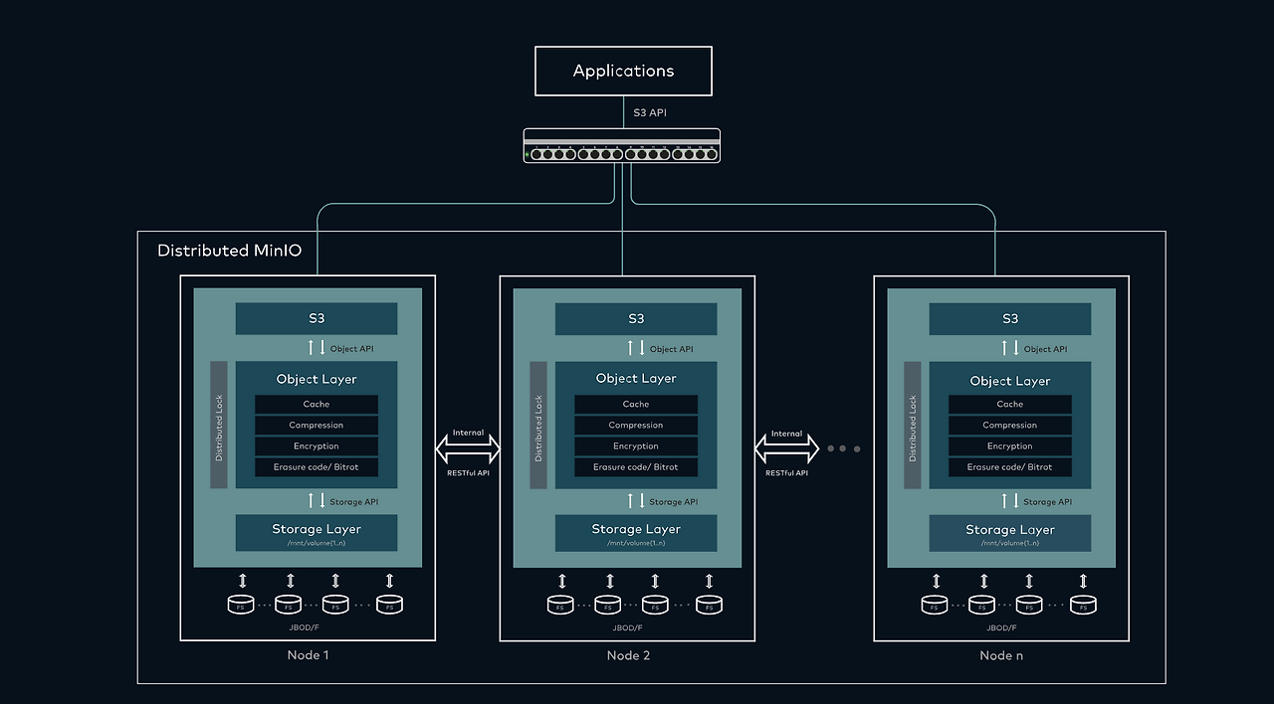1274x704 pixels.
Task: Select Erasure code/ Bitrot box in Node 1
Action: [317, 467]
